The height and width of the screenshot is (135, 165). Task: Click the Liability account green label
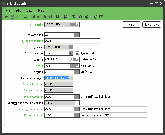[x=33, y=97]
